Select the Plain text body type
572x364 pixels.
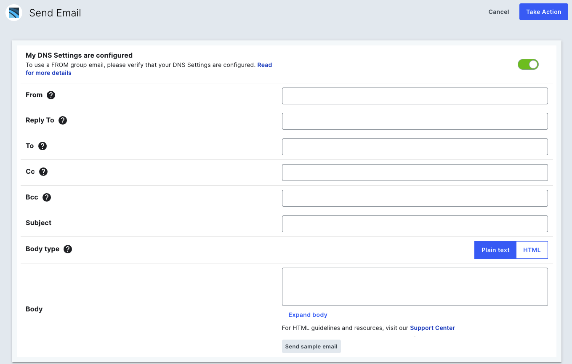495,250
